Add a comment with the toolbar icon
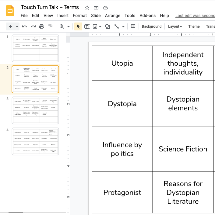The image size is (215, 215). pos(133,26)
